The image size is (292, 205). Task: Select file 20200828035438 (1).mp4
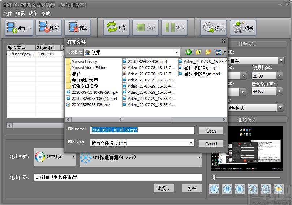[x=92, y=99]
